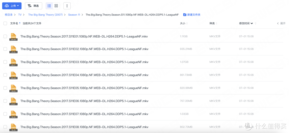The image size is (289, 133).
Task: Click the 1.11GB size value
Action: [x=184, y=36]
